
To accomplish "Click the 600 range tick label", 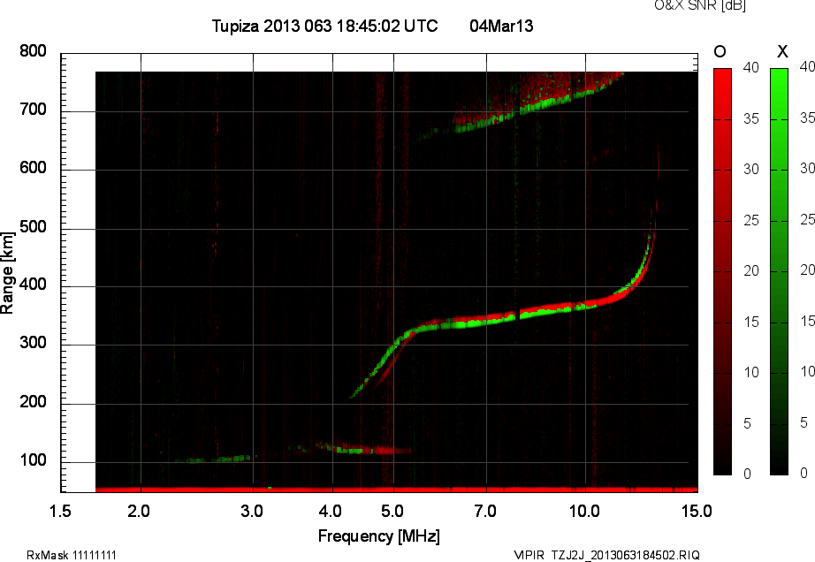I will coord(34,168).
